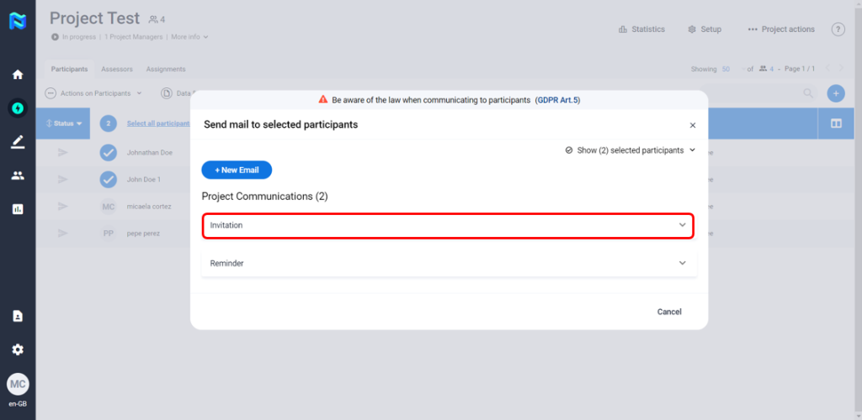This screenshot has width=862, height=420.
Task: Uncheck the John Doe 1 participant checkbox
Action: click(x=108, y=179)
